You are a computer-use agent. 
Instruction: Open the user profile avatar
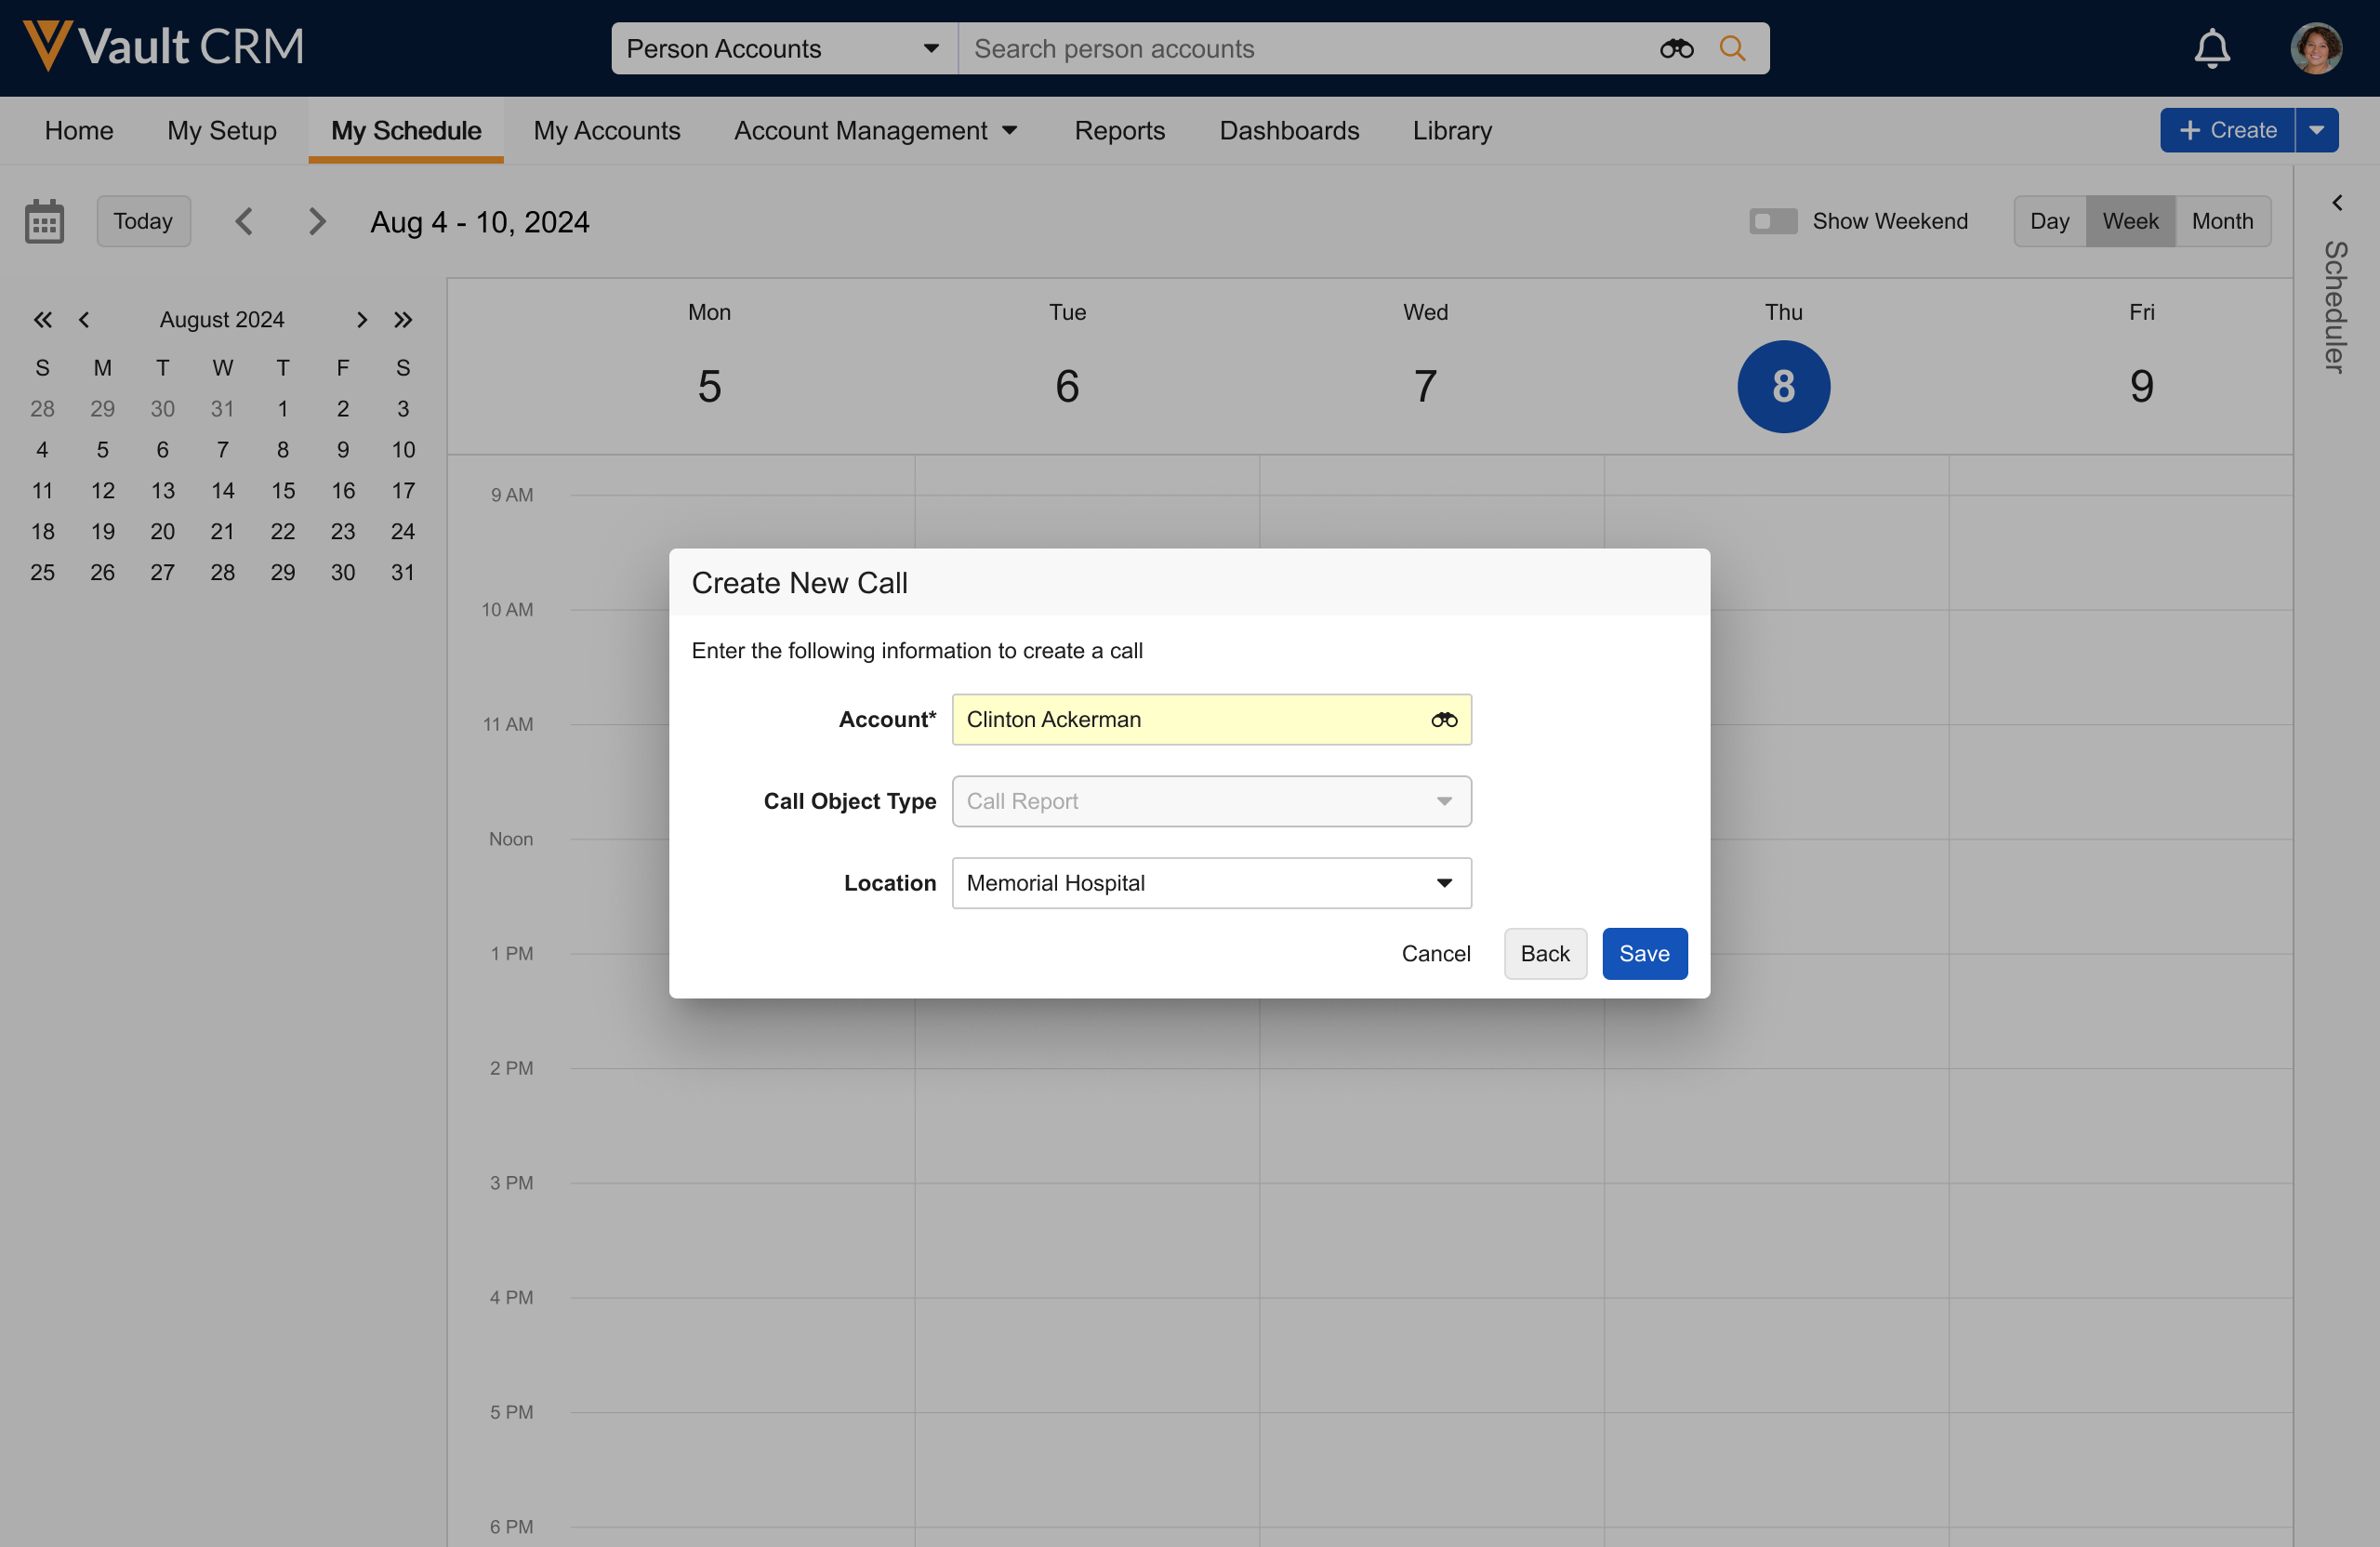click(2315, 48)
